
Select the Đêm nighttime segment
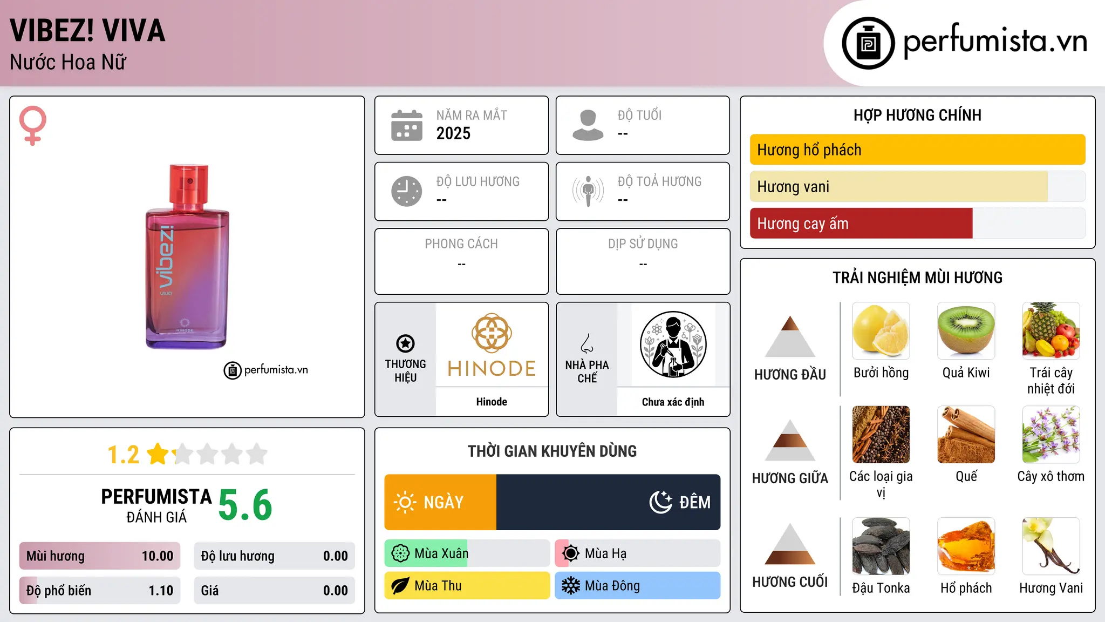(609, 502)
